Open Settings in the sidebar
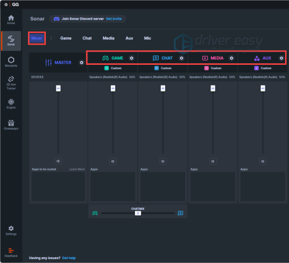Image resolution: width=289 pixels, height=263 pixels. point(11,230)
